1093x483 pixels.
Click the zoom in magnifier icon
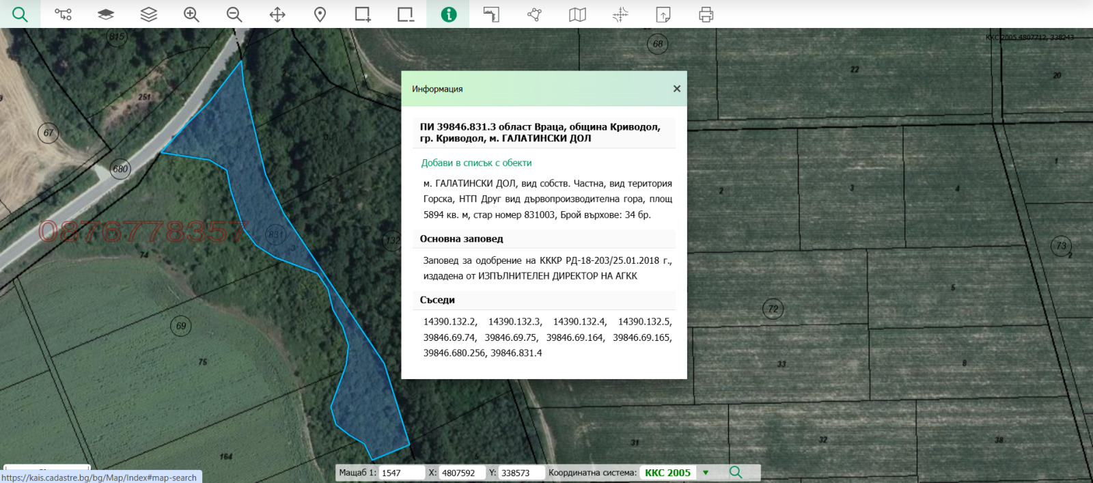point(191,14)
